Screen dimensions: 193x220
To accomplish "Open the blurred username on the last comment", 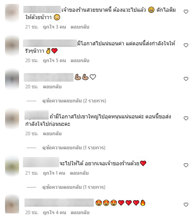I will click(x=59, y=202).
